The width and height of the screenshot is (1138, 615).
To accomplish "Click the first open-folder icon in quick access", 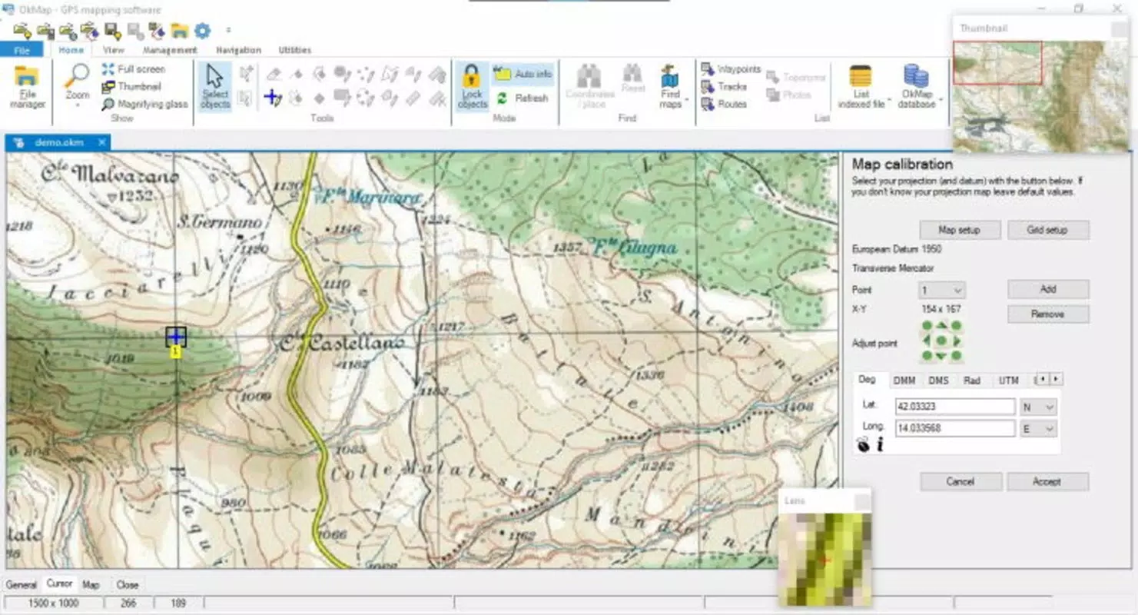I will coord(22,31).
